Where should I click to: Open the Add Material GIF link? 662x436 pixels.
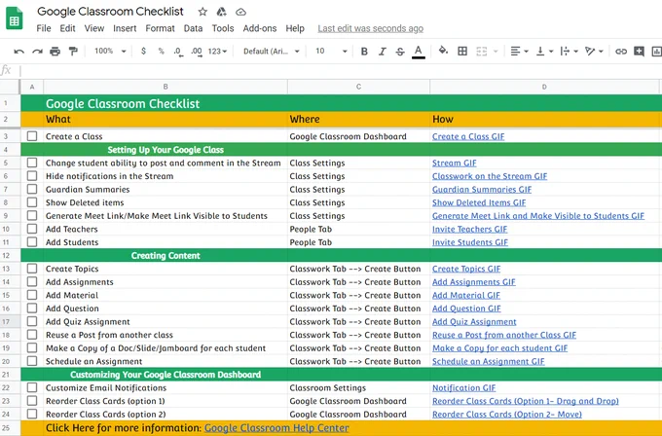click(x=466, y=295)
